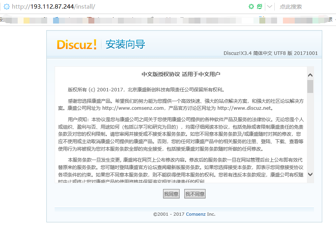Click the license scrollbar down arrow
The image size is (336, 231).
point(310,174)
